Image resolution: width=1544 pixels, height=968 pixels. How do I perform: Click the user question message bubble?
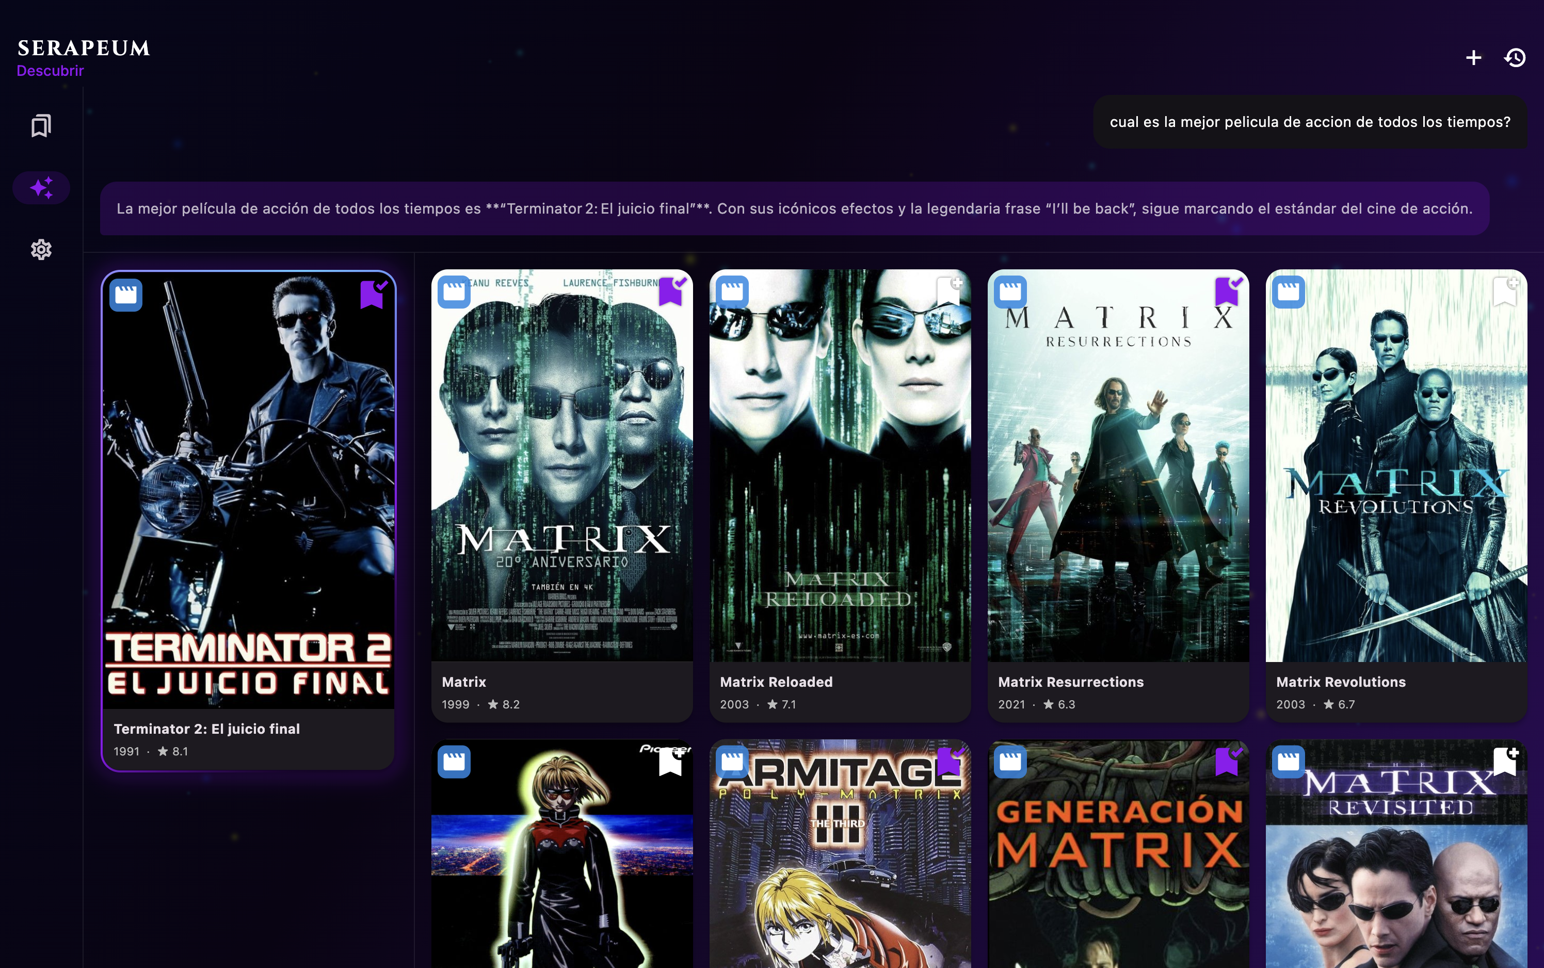1310,122
